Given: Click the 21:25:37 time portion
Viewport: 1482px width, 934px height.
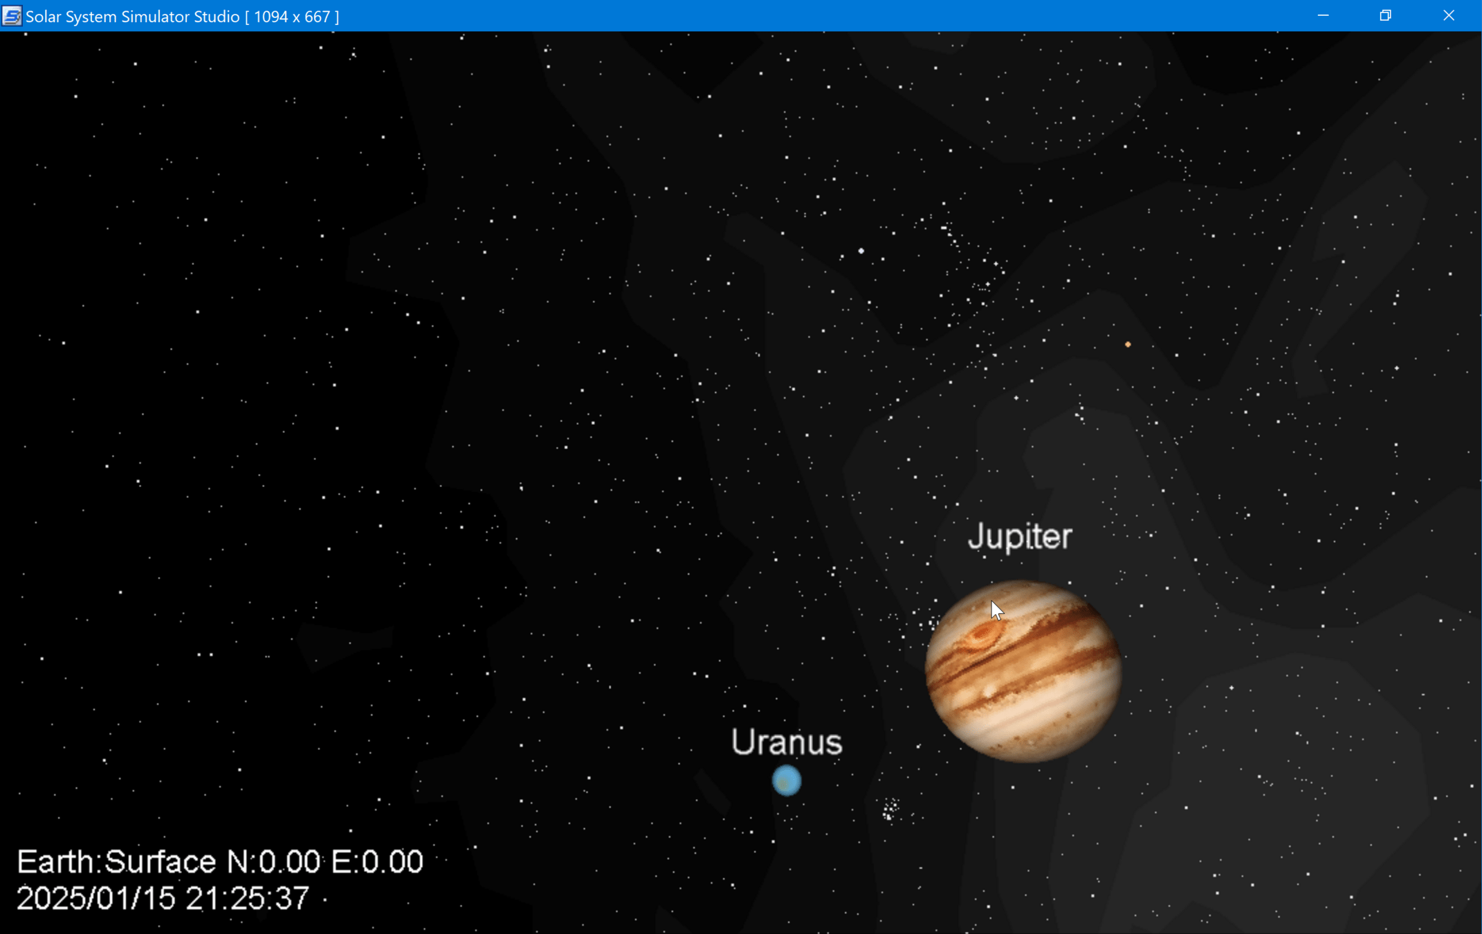Looking at the screenshot, I should point(247,899).
